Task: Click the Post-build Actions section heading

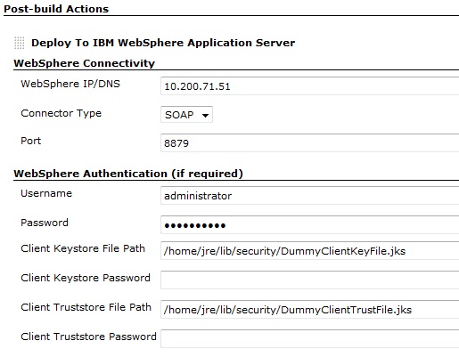Action: [x=56, y=9]
